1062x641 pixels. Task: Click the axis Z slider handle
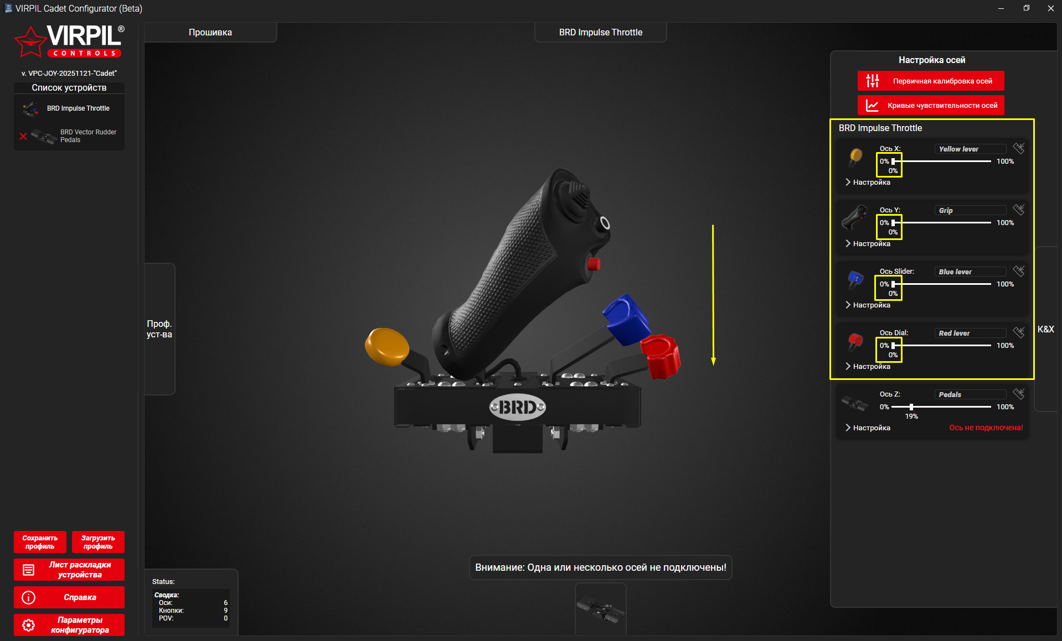(x=911, y=407)
